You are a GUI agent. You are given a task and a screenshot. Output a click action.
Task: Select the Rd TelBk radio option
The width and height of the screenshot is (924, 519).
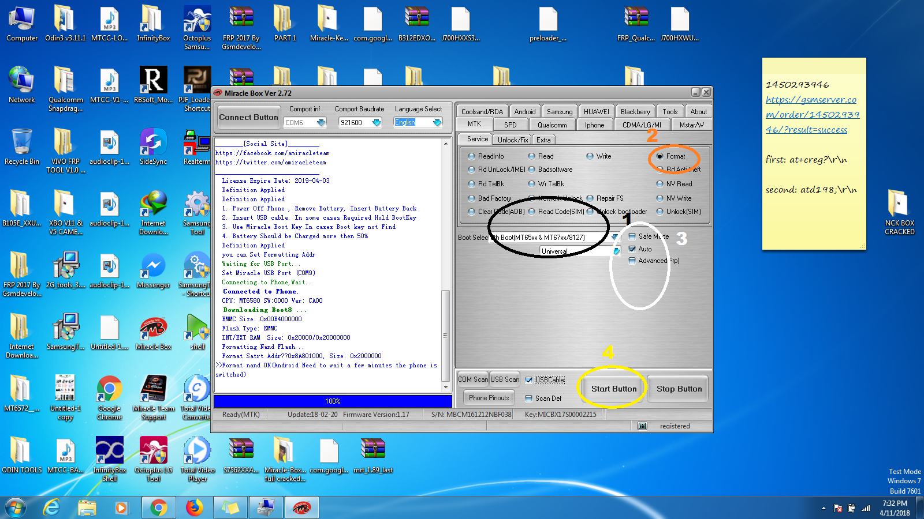click(486, 184)
